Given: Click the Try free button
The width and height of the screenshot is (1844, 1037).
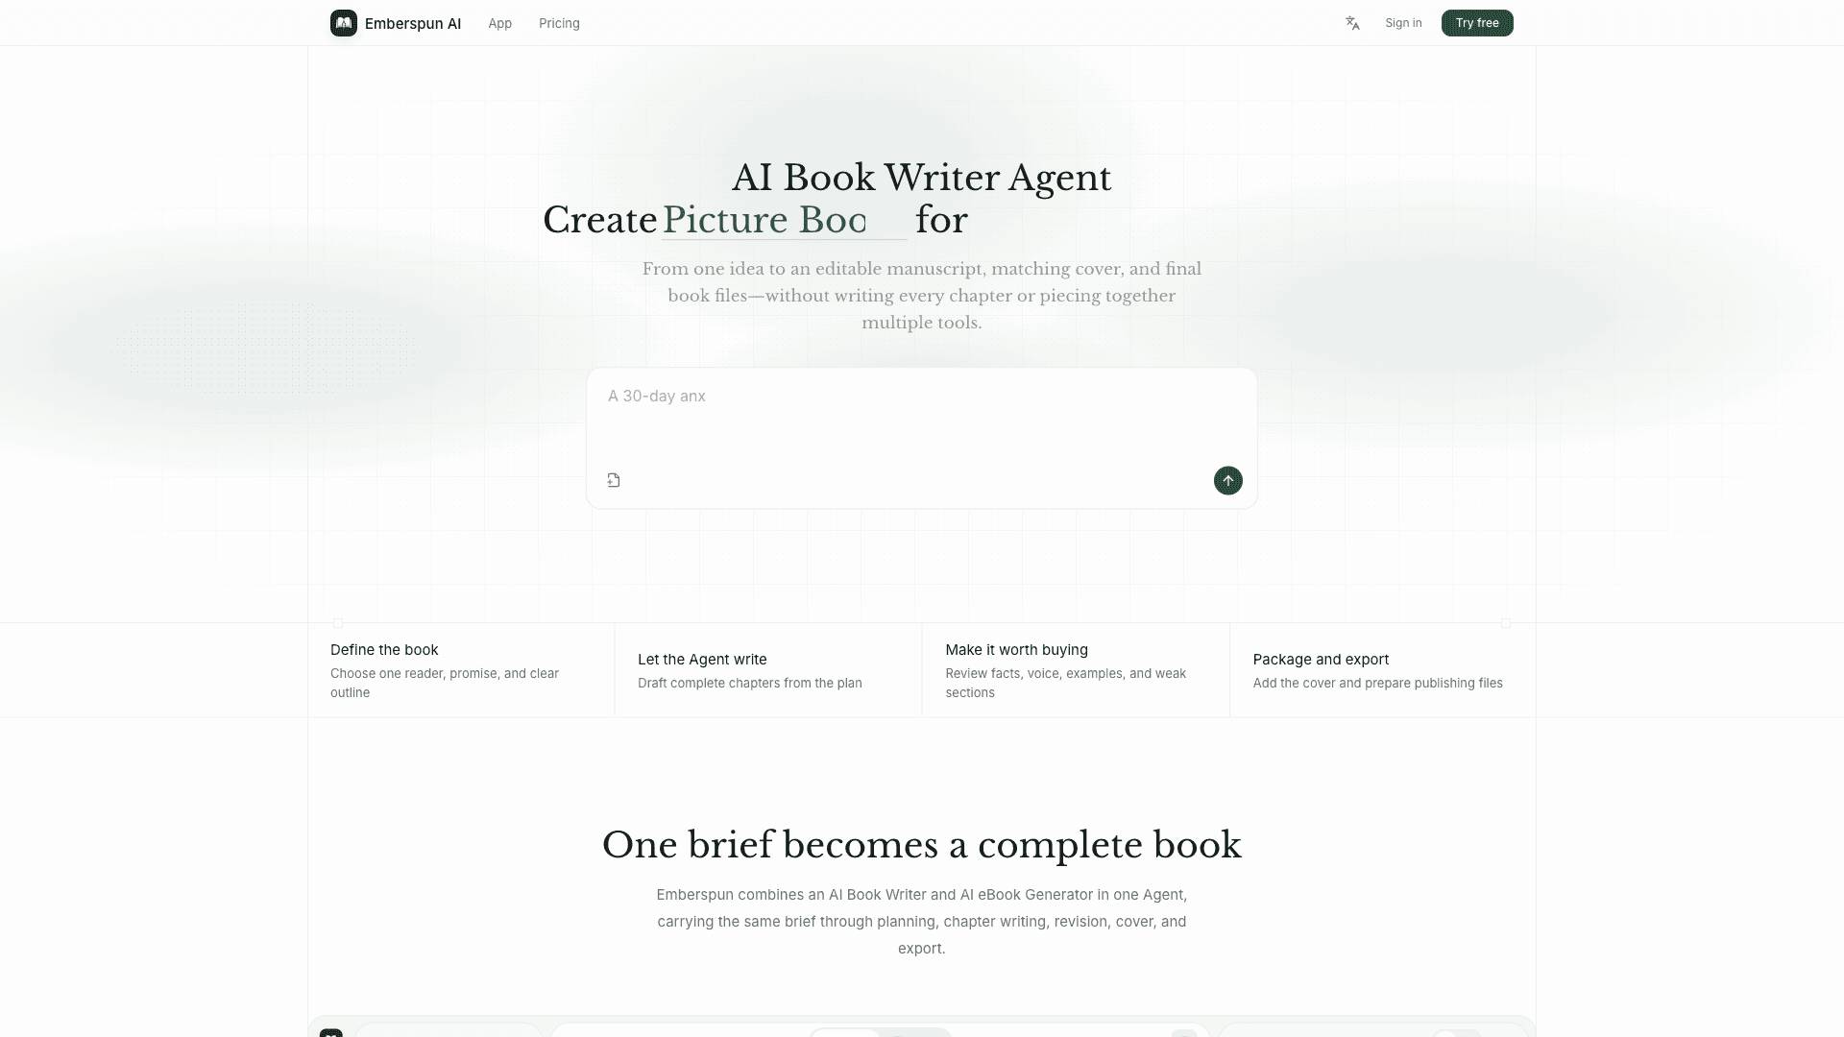Looking at the screenshot, I should click(1477, 23).
